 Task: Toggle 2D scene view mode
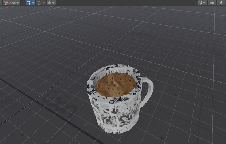point(212,3)
